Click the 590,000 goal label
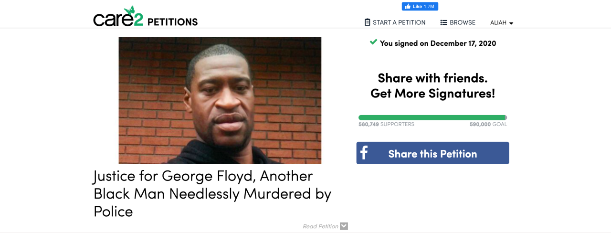Image resolution: width=611 pixels, height=233 pixels. pyautogui.click(x=488, y=124)
